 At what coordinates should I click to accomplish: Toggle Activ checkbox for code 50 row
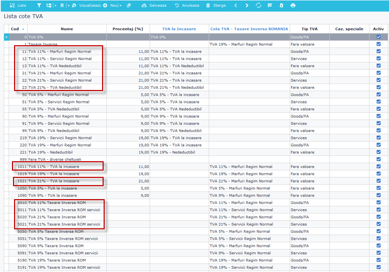(379, 94)
